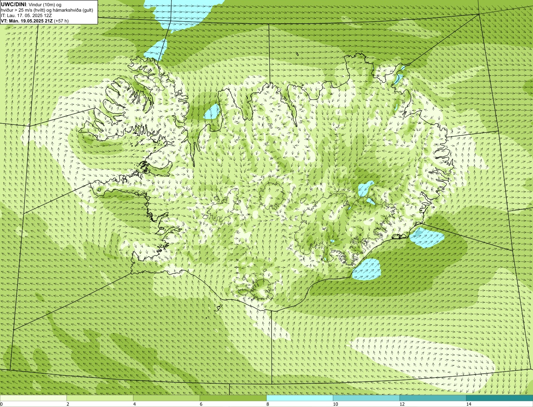Viewport: 533px width, 407px height.
Task: Click the 4–6 m/s green legend swatch
Action: point(167,398)
